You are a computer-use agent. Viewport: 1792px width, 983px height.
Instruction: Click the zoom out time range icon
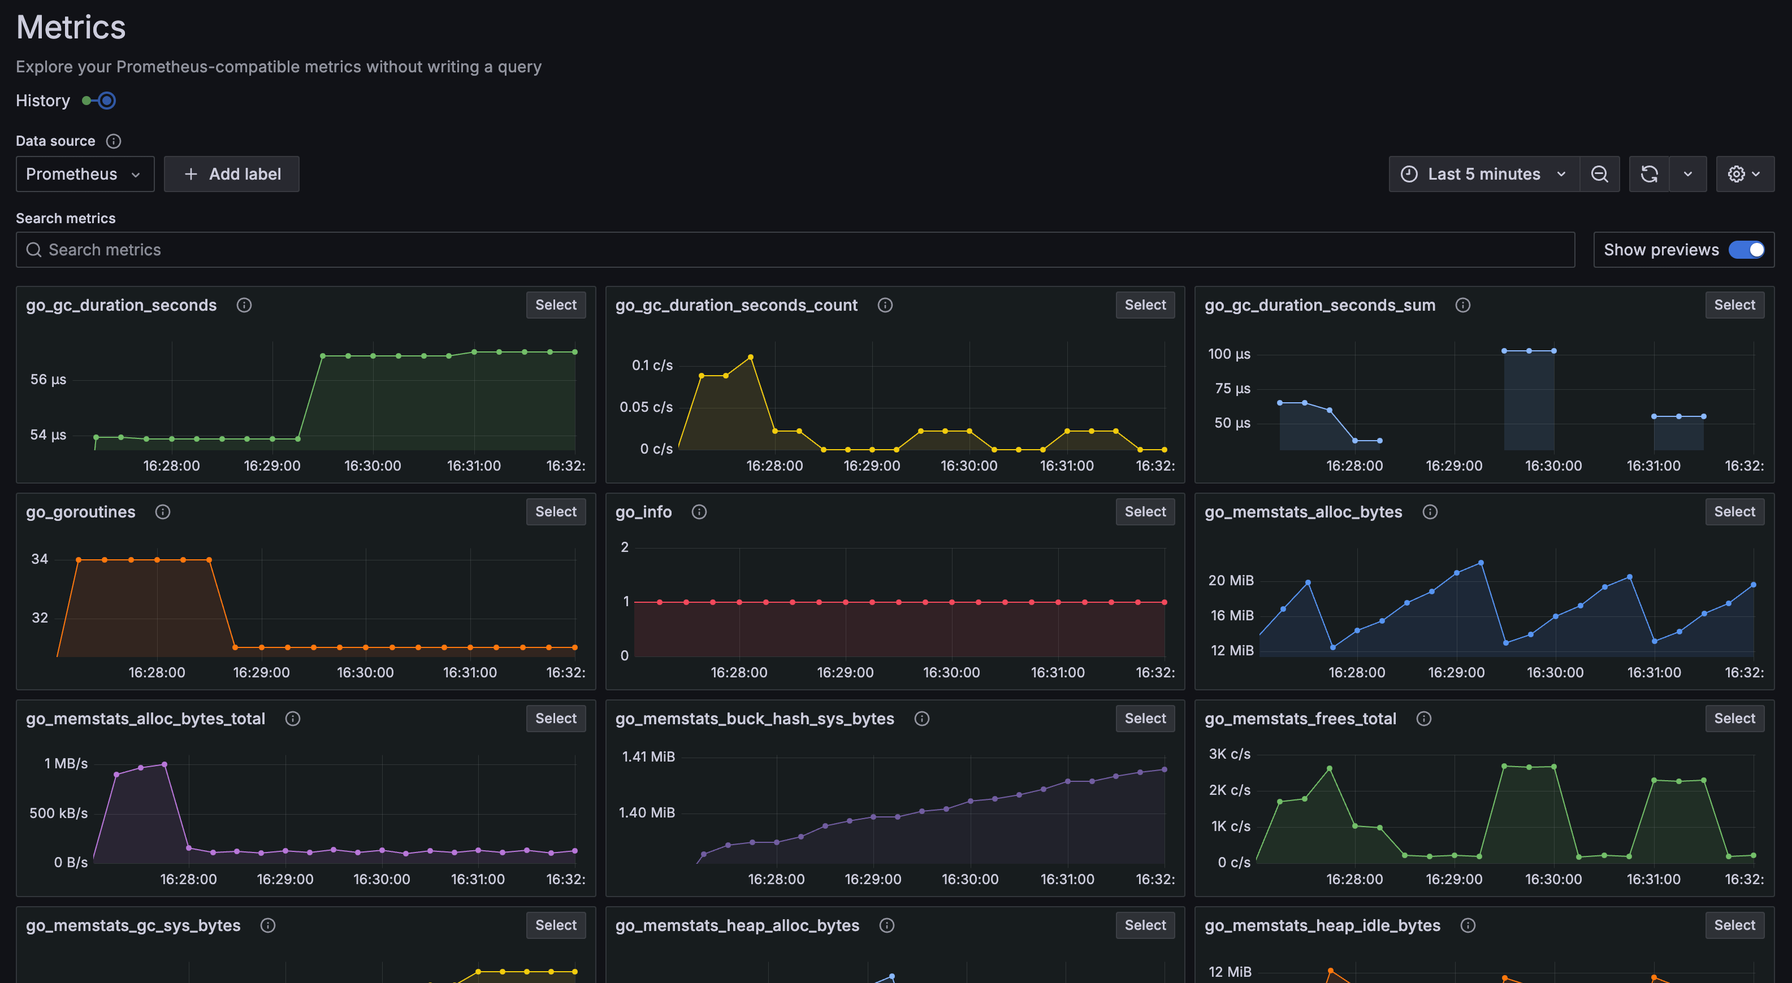(x=1600, y=174)
